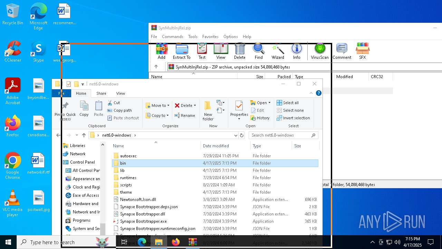Image resolution: width=442 pixels, height=249 pixels.
Task: Run VirusScan from WinRAR toolbar
Action: (320, 51)
